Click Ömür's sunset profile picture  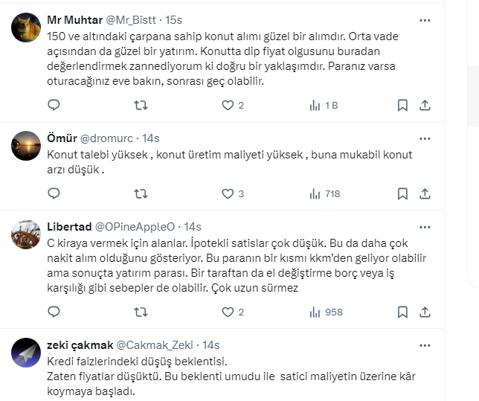[26, 146]
